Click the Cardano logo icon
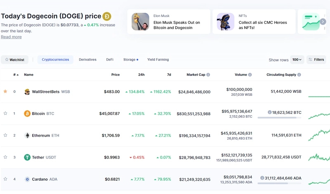Viewport: 330px width, 194px height. coord(27,179)
